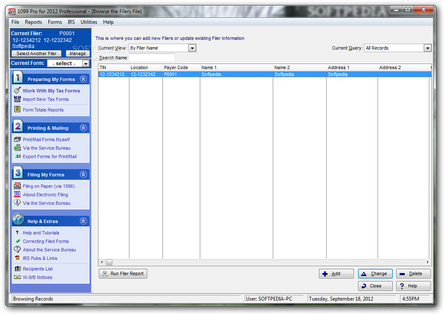Open IRS Pubs & Links
Image resolution: width=445 pixels, height=315 pixels.
40,258
